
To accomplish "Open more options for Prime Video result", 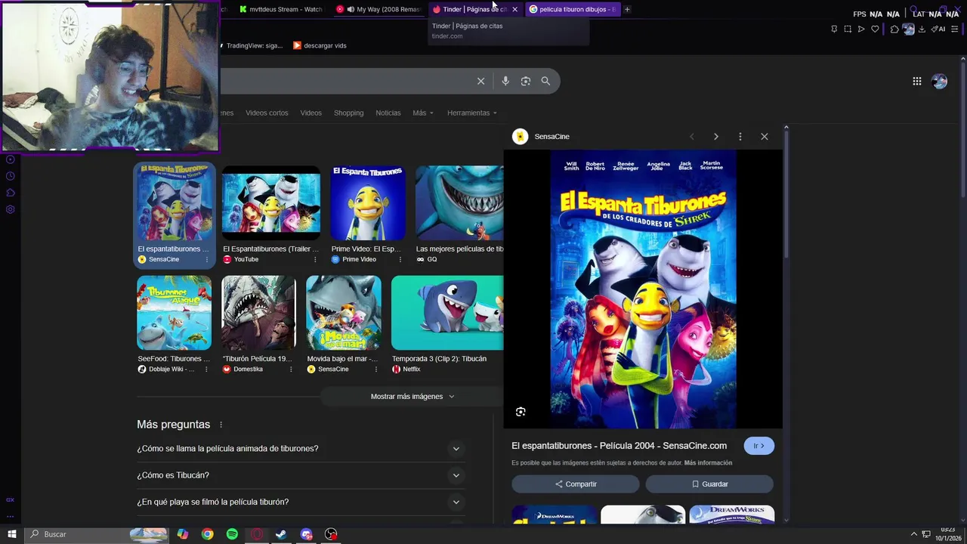I will pyautogui.click(x=400, y=259).
